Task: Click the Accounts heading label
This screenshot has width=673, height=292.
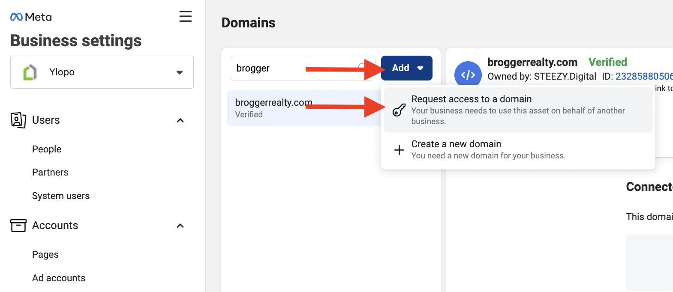Action: click(x=55, y=226)
